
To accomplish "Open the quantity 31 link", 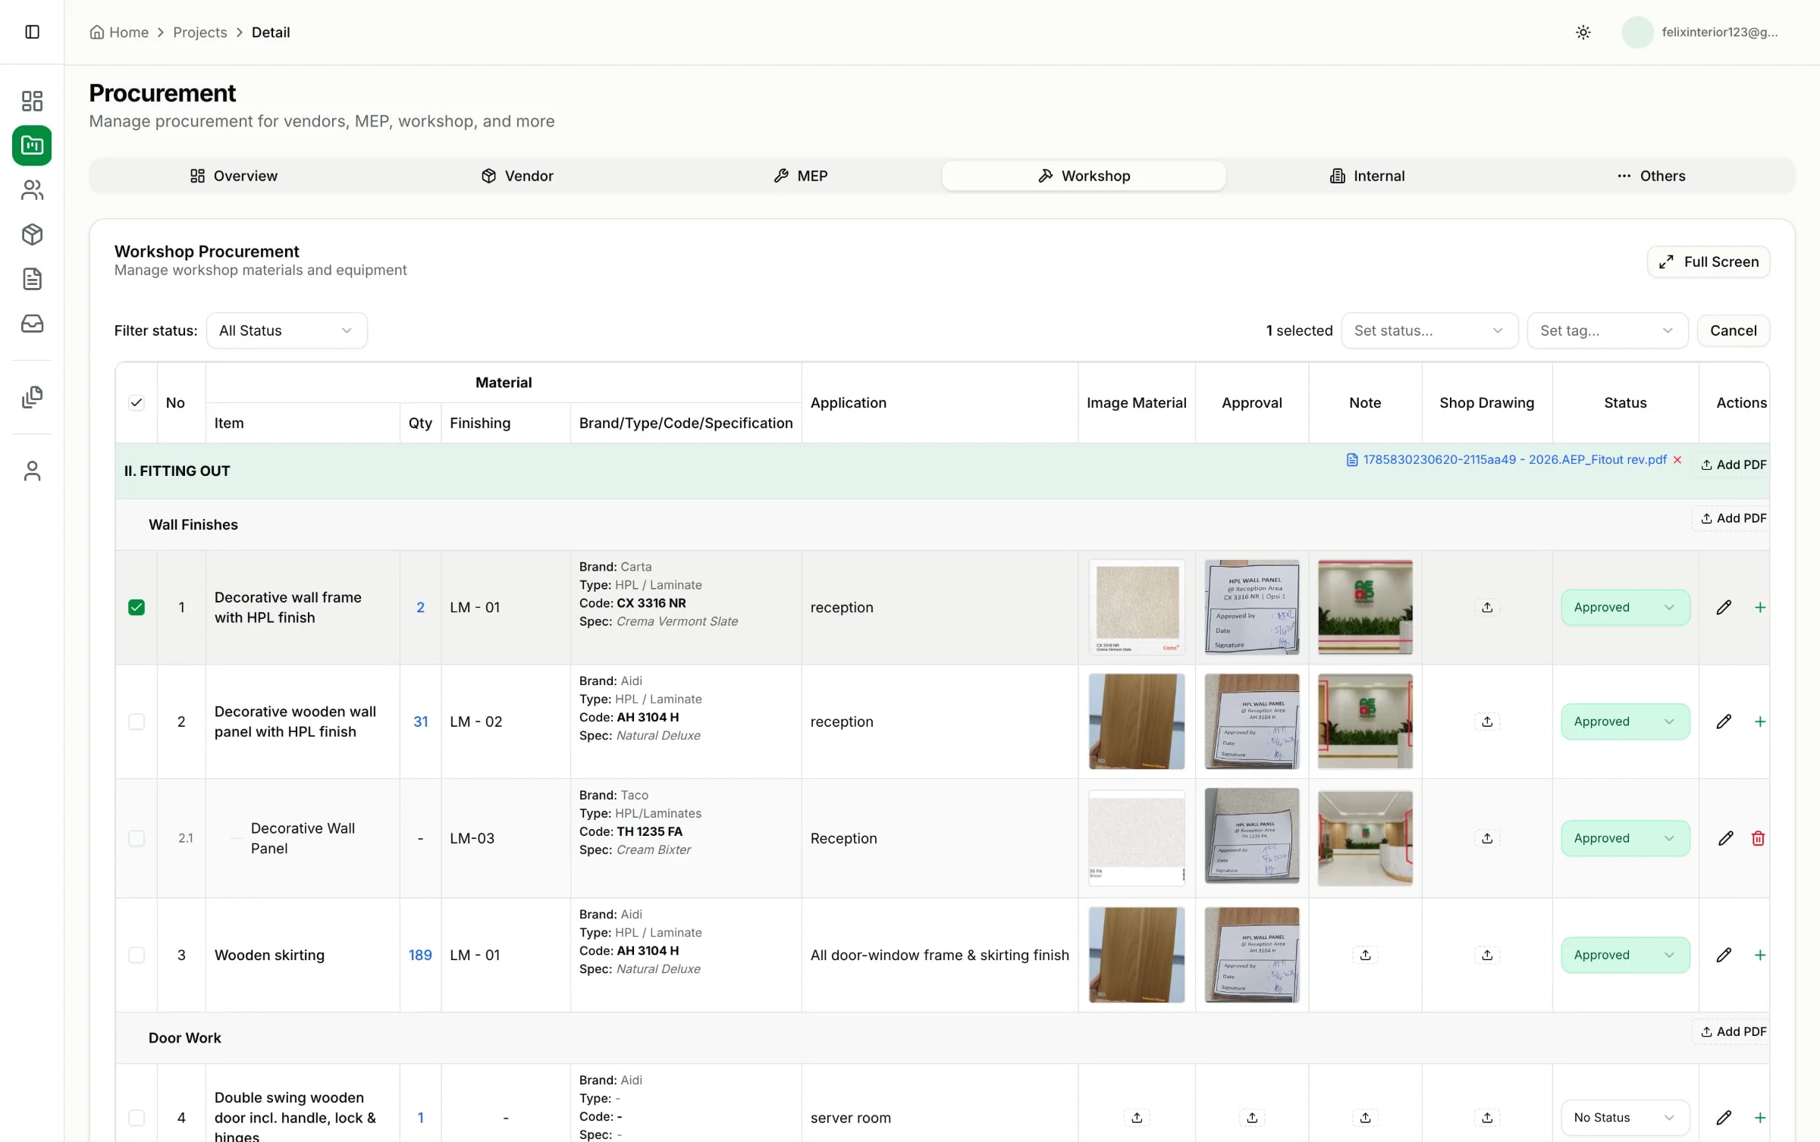I will [420, 721].
